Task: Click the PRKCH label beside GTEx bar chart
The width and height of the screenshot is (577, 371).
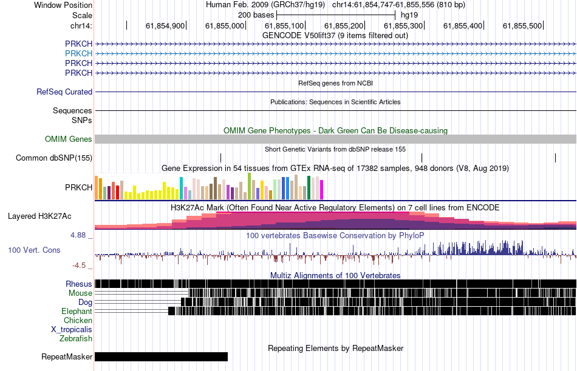Action: [x=78, y=187]
